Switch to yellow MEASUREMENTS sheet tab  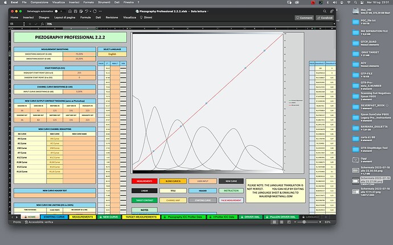coord(83,217)
